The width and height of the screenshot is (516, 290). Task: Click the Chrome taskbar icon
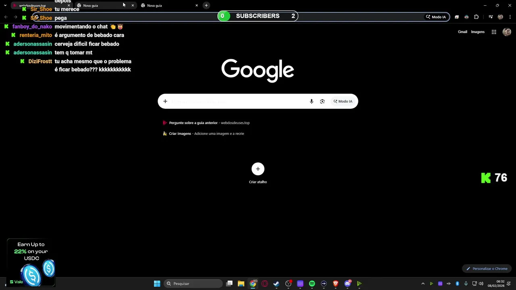click(253, 284)
